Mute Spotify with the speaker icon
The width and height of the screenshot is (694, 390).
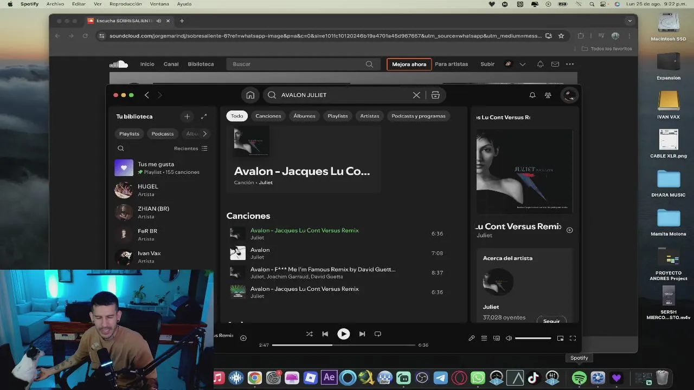coord(509,338)
